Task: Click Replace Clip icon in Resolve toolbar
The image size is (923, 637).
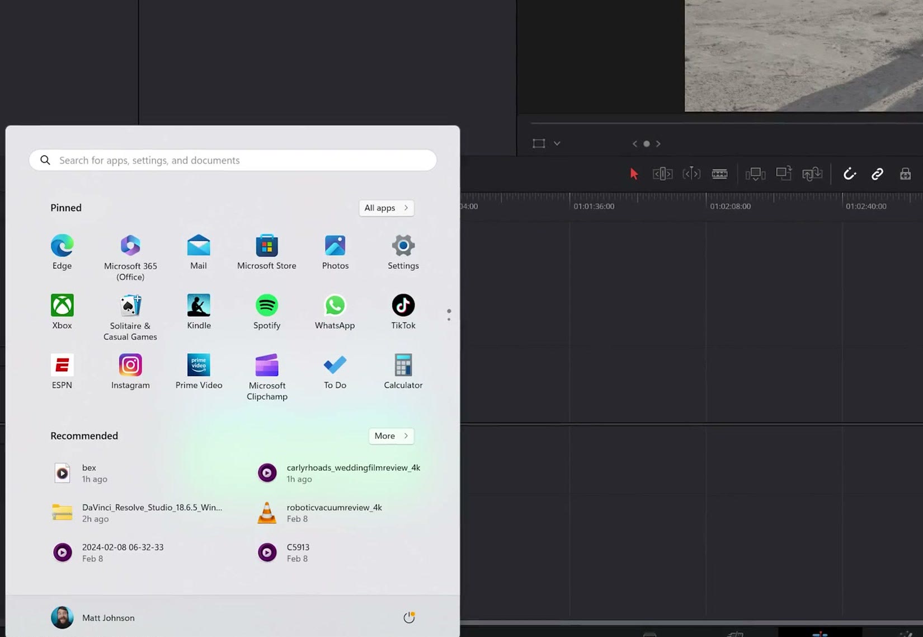Action: pos(812,174)
